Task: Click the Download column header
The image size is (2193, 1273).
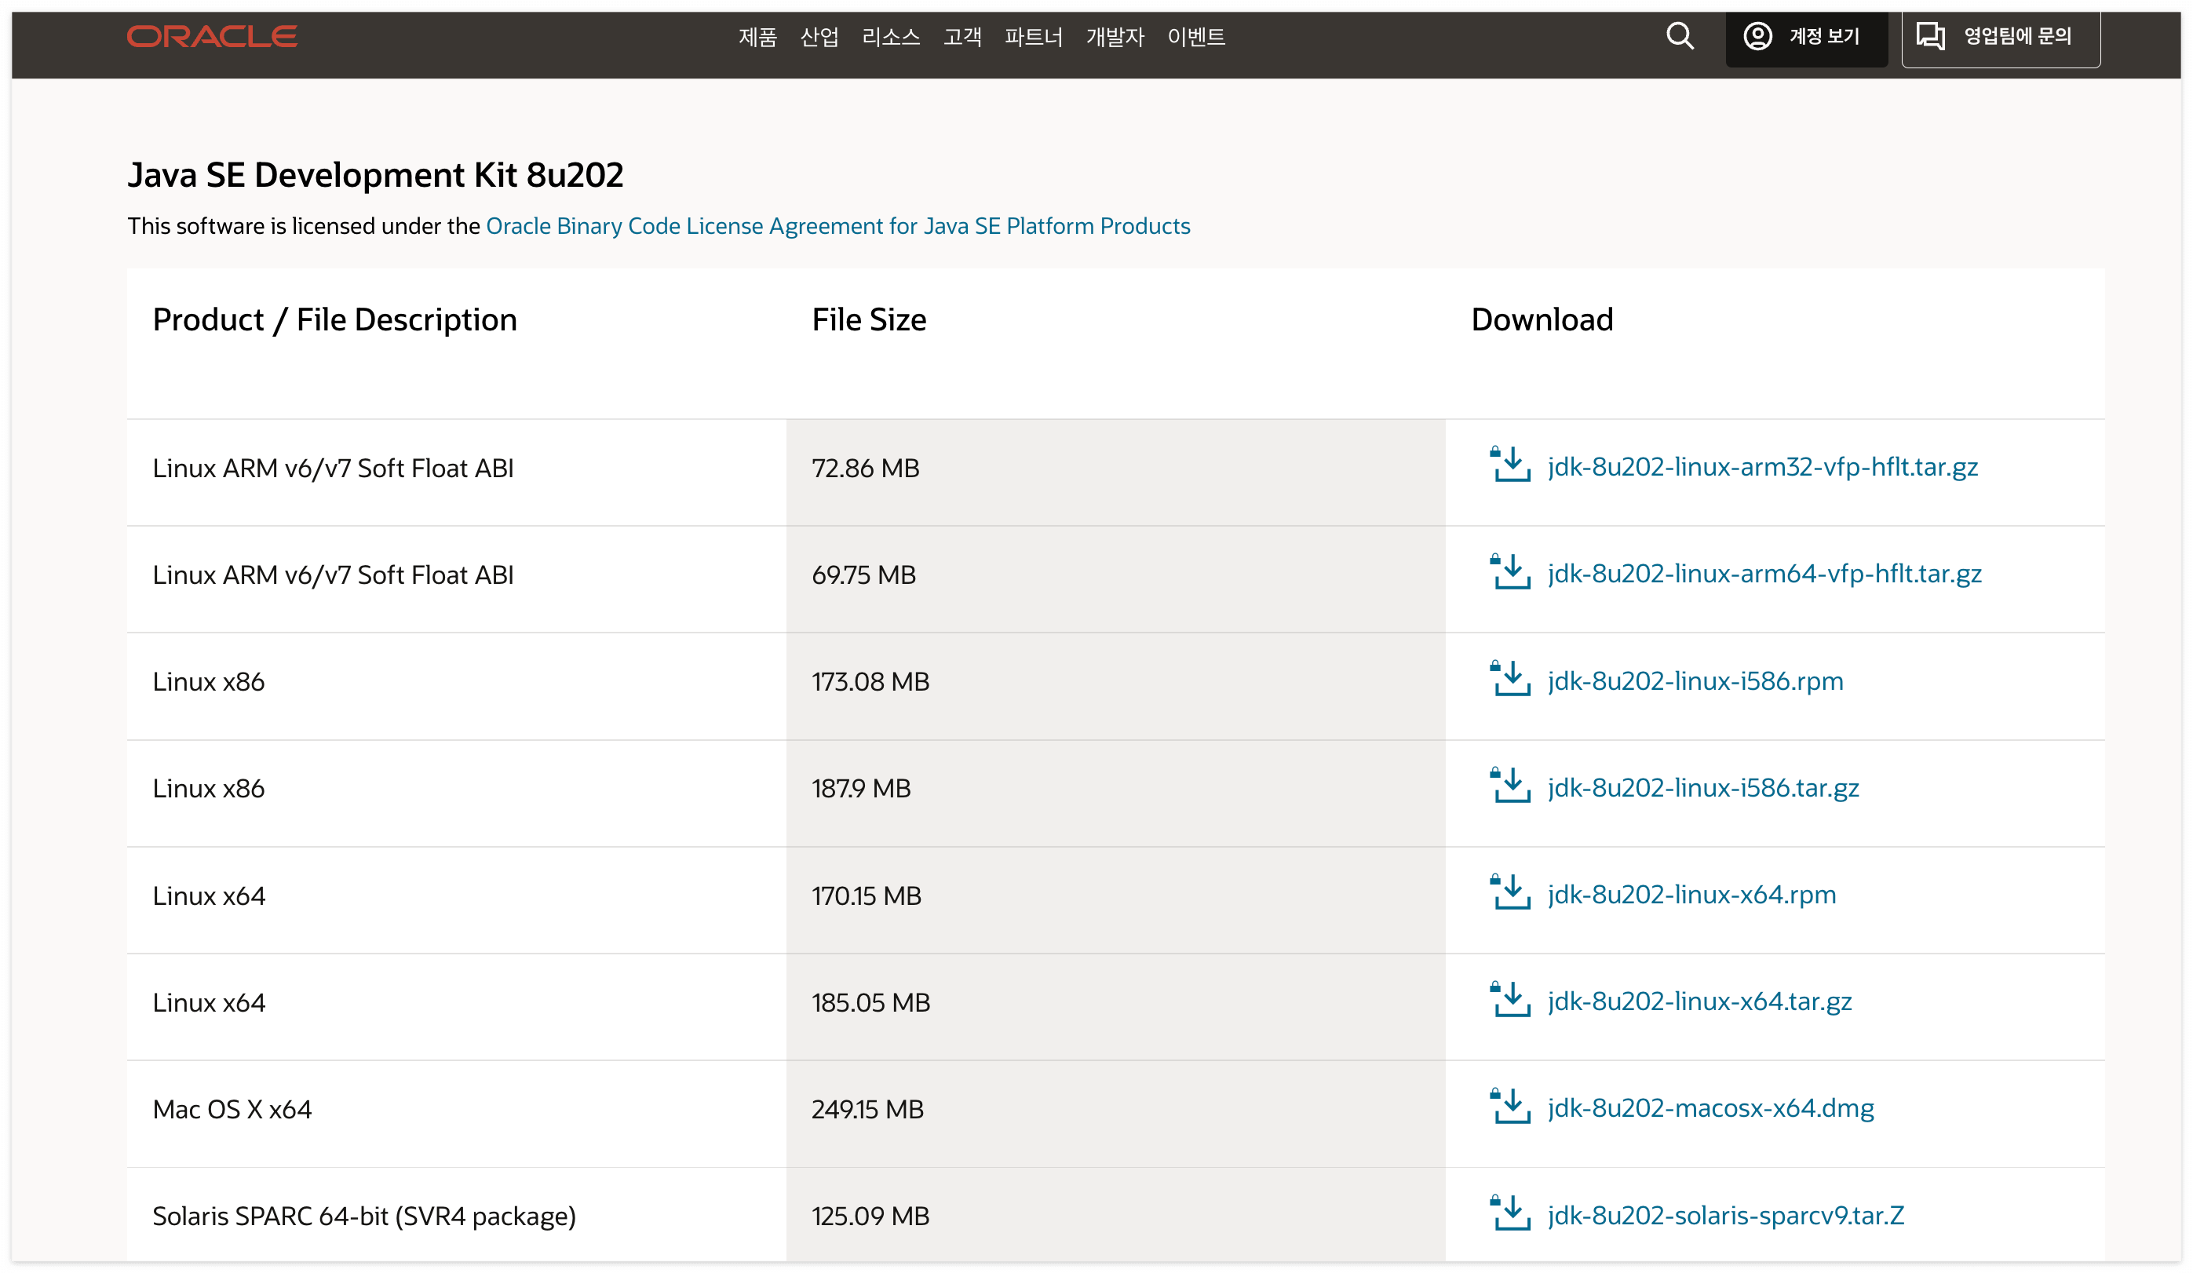Action: pyautogui.click(x=1542, y=320)
